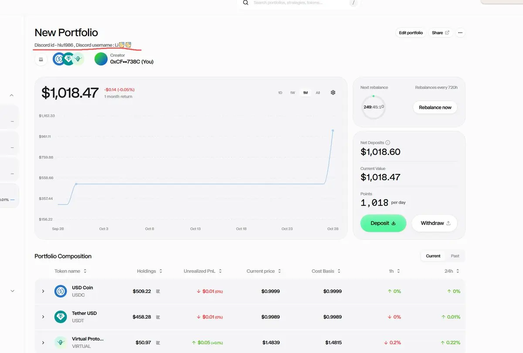Click the VIRTUAL token icon under title
Viewport: 523px width, 353px height.
[x=78, y=59]
